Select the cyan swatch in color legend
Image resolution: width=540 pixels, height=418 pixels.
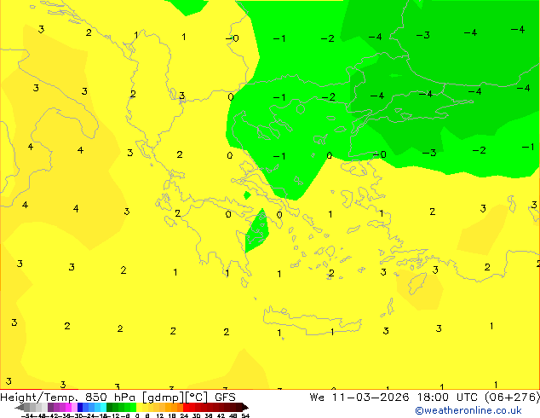click(x=103, y=407)
